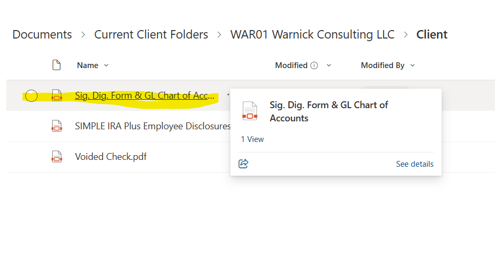Click PDF icon beside Sig. Dig. Form row
This screenshot has width=495, height=267.
tap(57, 96)
